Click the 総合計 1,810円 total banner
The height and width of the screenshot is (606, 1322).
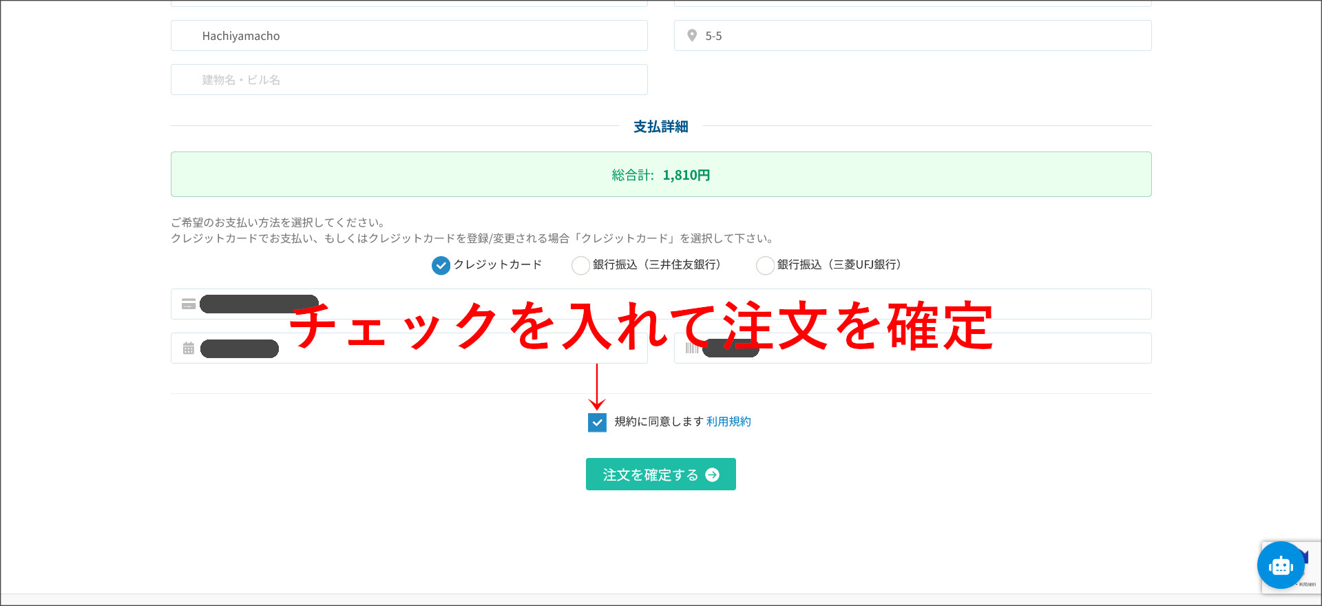[x=661, y=175]
